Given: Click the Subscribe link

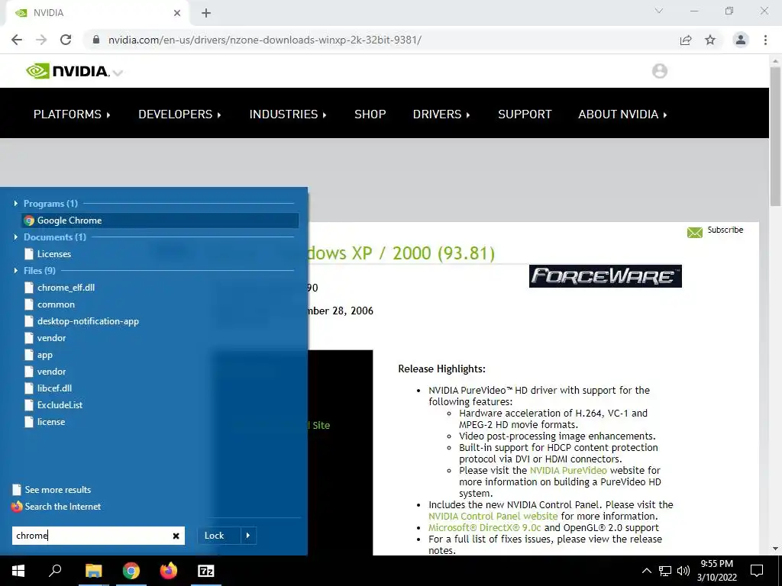Looking at the screenshot, I should tap(725, 230).
